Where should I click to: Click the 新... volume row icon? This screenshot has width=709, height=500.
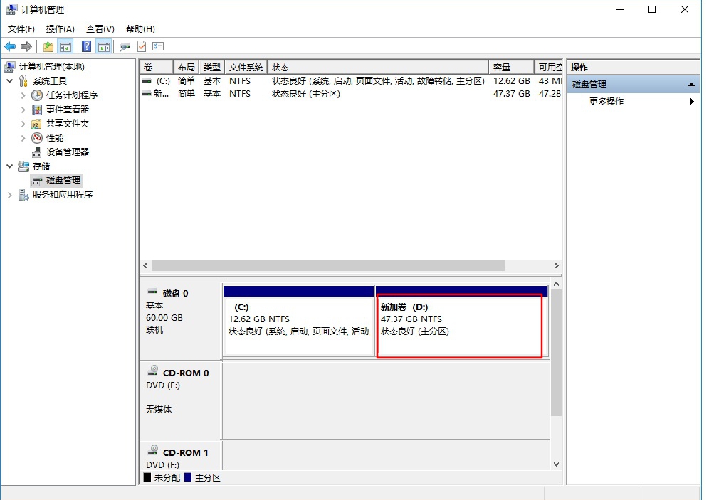147,93
